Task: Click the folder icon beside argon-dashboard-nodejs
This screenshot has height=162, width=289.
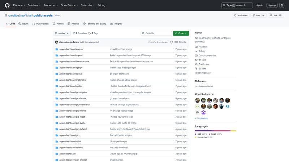Action: coord(57,86)
